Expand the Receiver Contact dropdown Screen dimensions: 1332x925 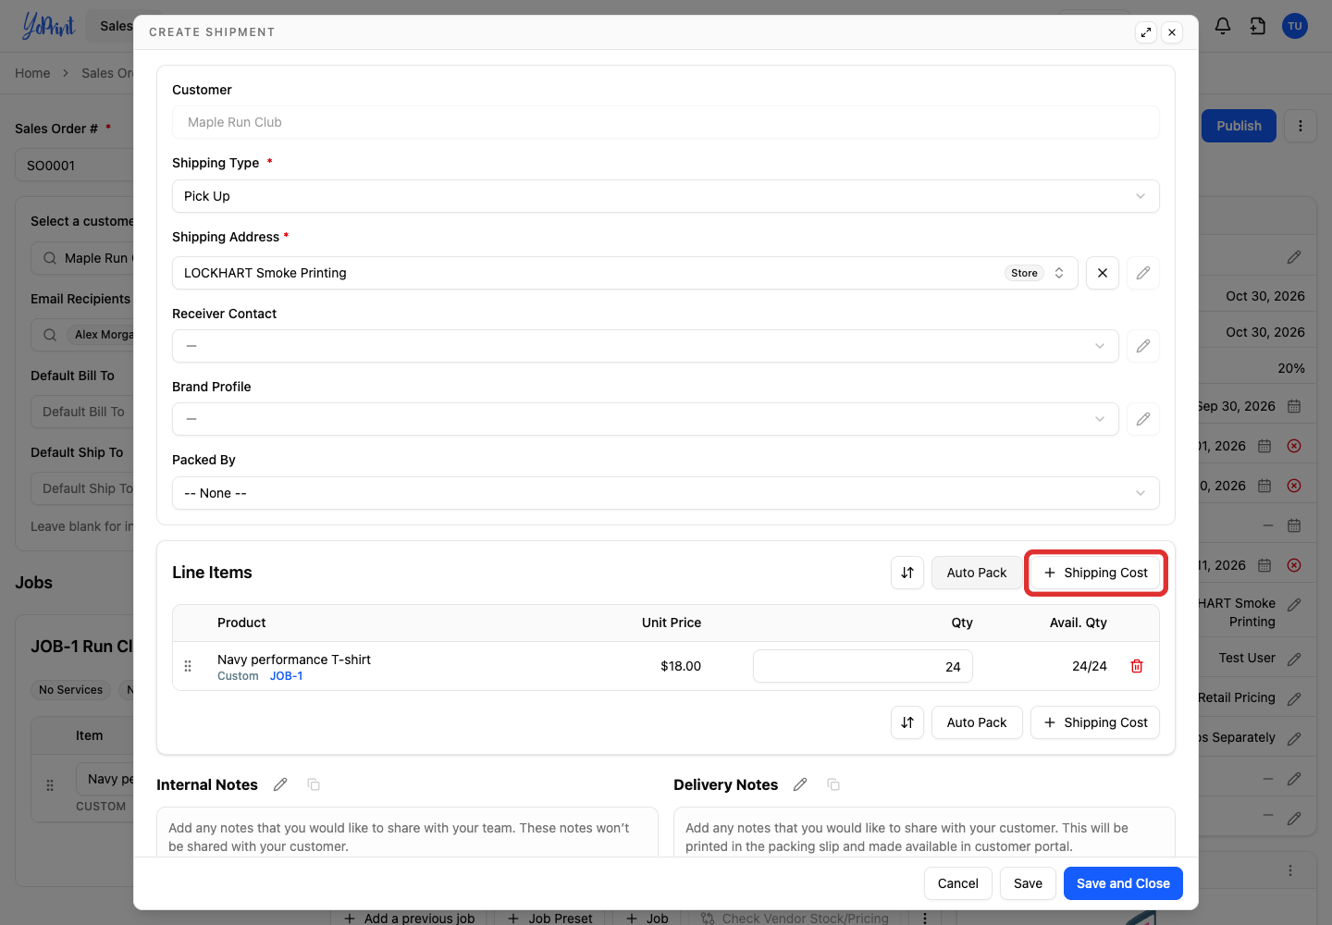tap(646, 346)
